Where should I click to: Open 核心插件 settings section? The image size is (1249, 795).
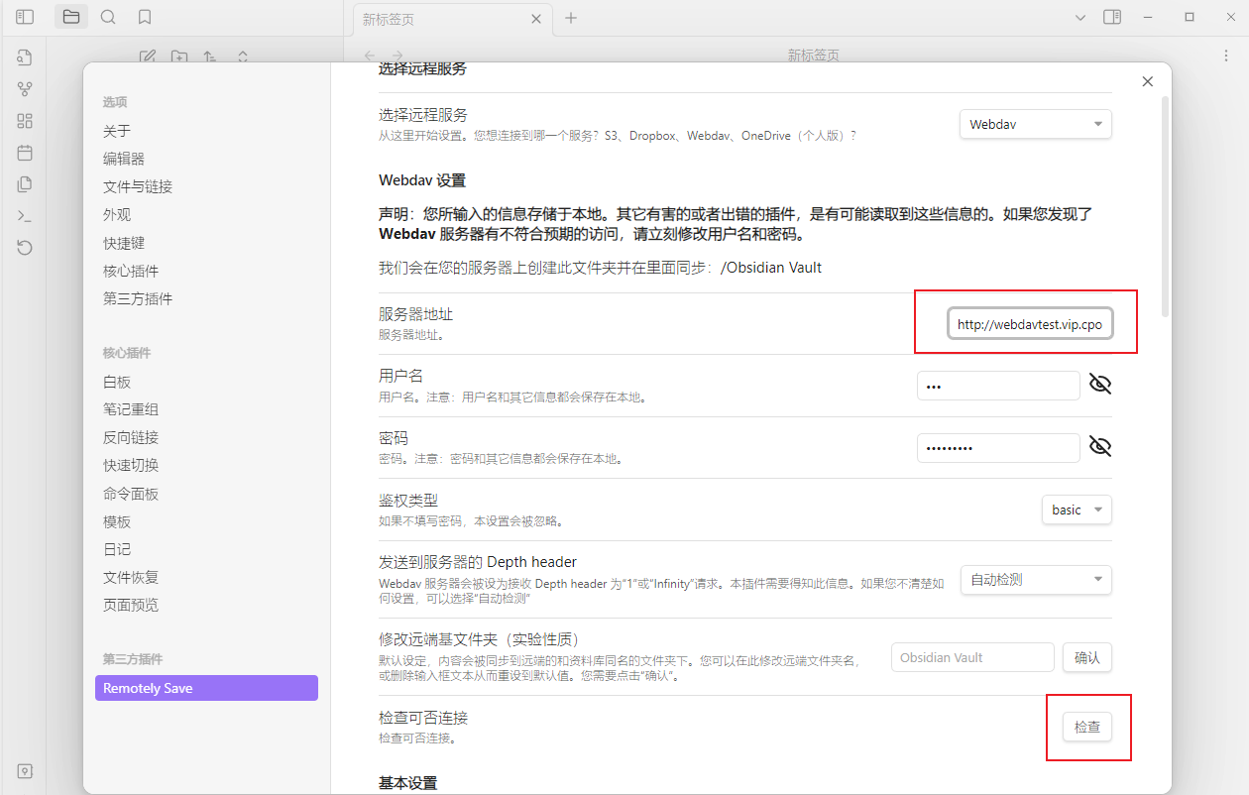[x=131, y=271]
